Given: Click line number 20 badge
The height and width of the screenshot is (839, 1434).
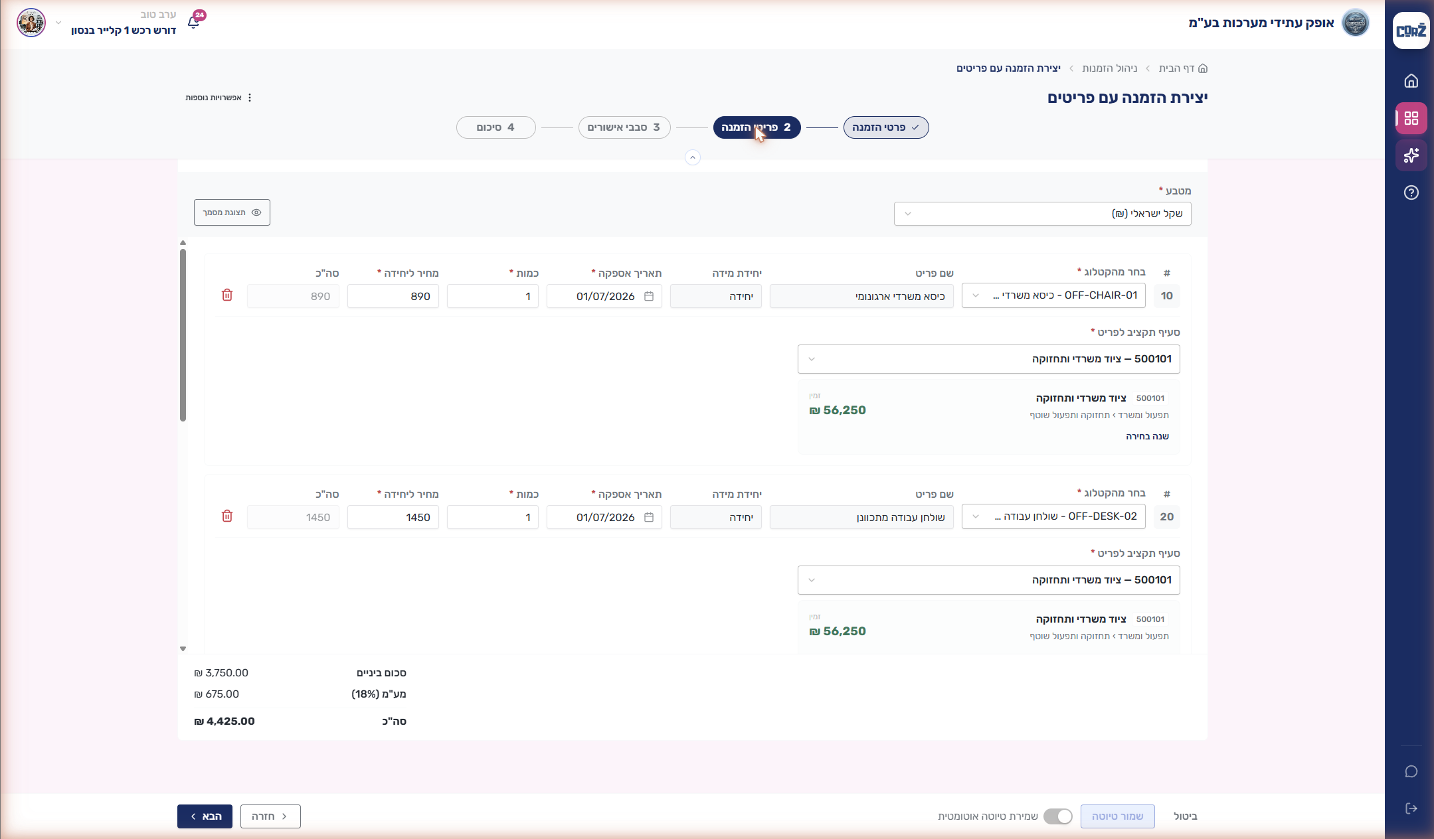Looking at the screenshot, I should [x=1167, y=516].
